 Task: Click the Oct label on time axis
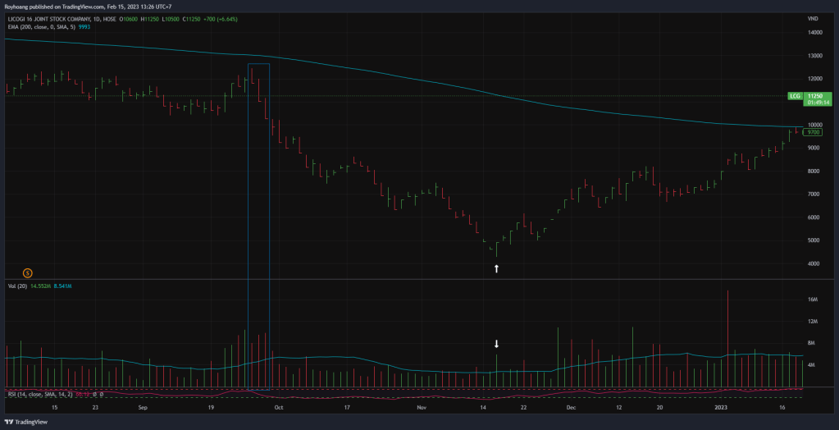coord(278,407)
